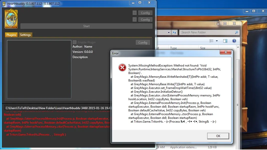Click the 'Version: 0.0.0.0' text
Image resolution: width=267 pixels, height=150 pixels.
83,52
